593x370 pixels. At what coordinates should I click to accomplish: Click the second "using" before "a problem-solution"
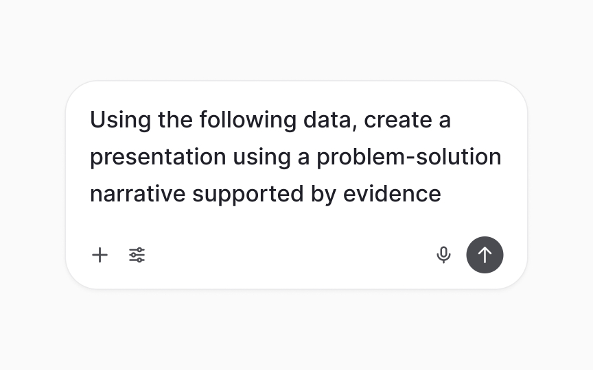click(261, 158)
